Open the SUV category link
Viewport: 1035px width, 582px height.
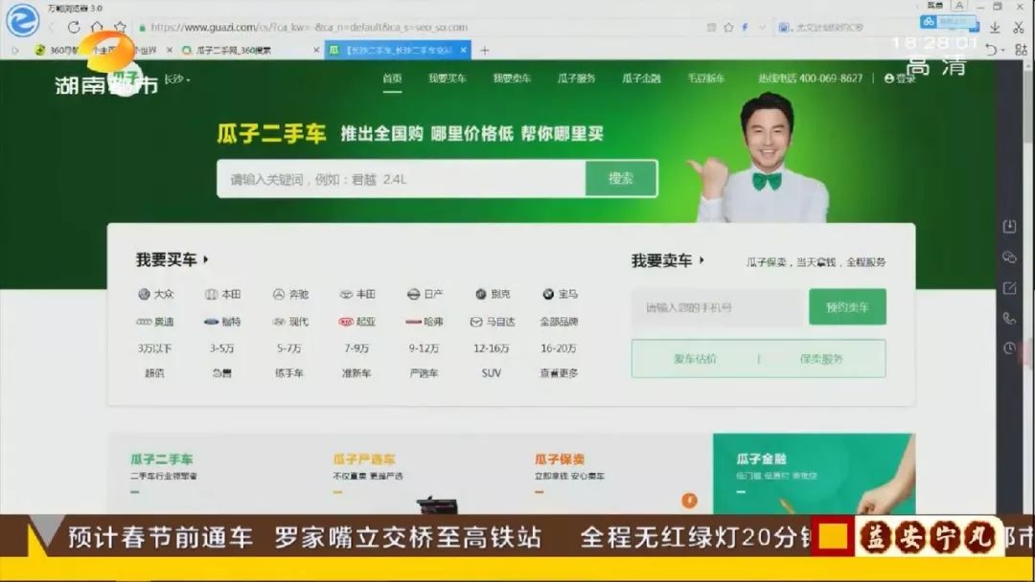click(491, 373)
